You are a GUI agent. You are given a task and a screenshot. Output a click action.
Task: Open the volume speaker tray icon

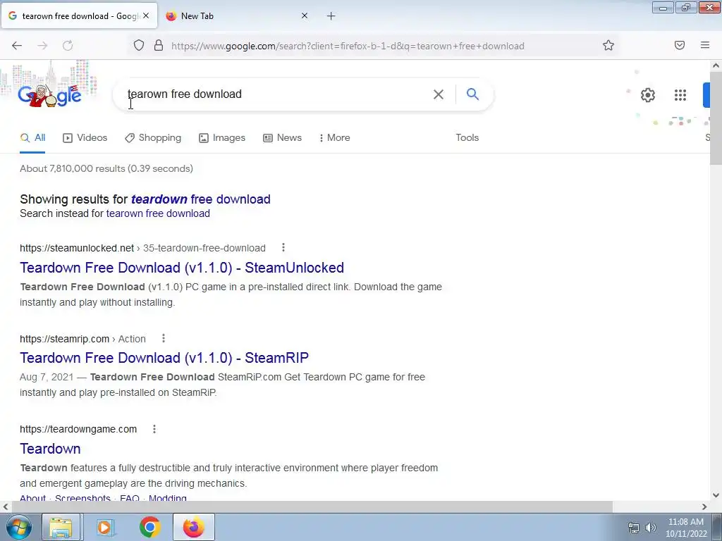[x=651, y=528]
